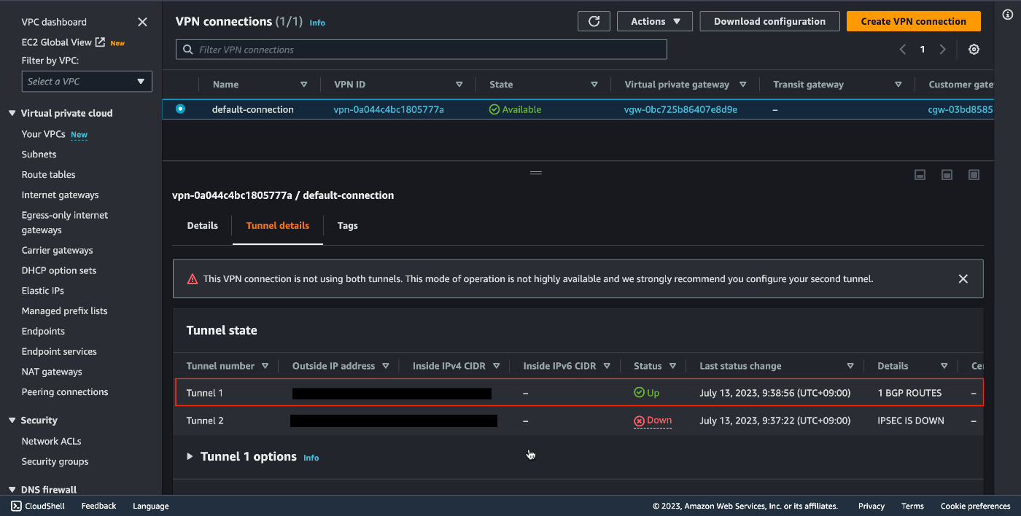Open the Actions dropdown menu
This screenshot has height=516, width=1021.
pyautogui.click(x=654, y=21)
